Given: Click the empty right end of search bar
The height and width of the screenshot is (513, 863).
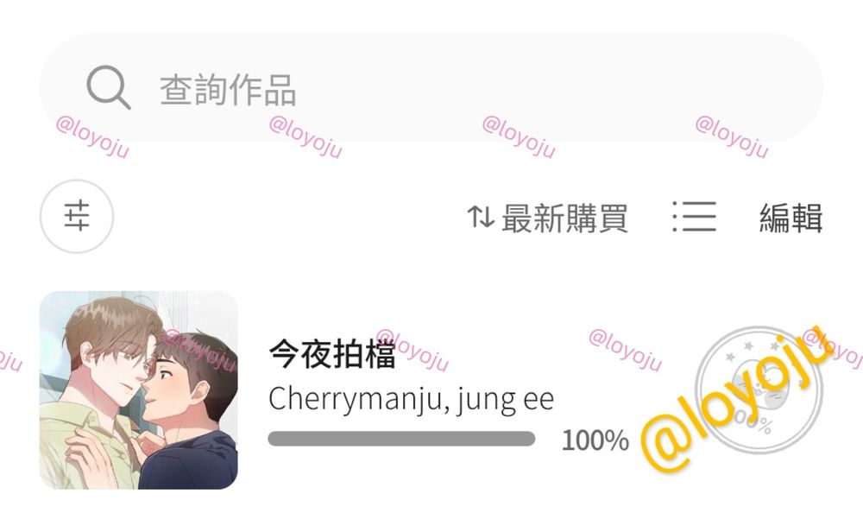Looking at the screenshot, I should (x=715, y=87).
